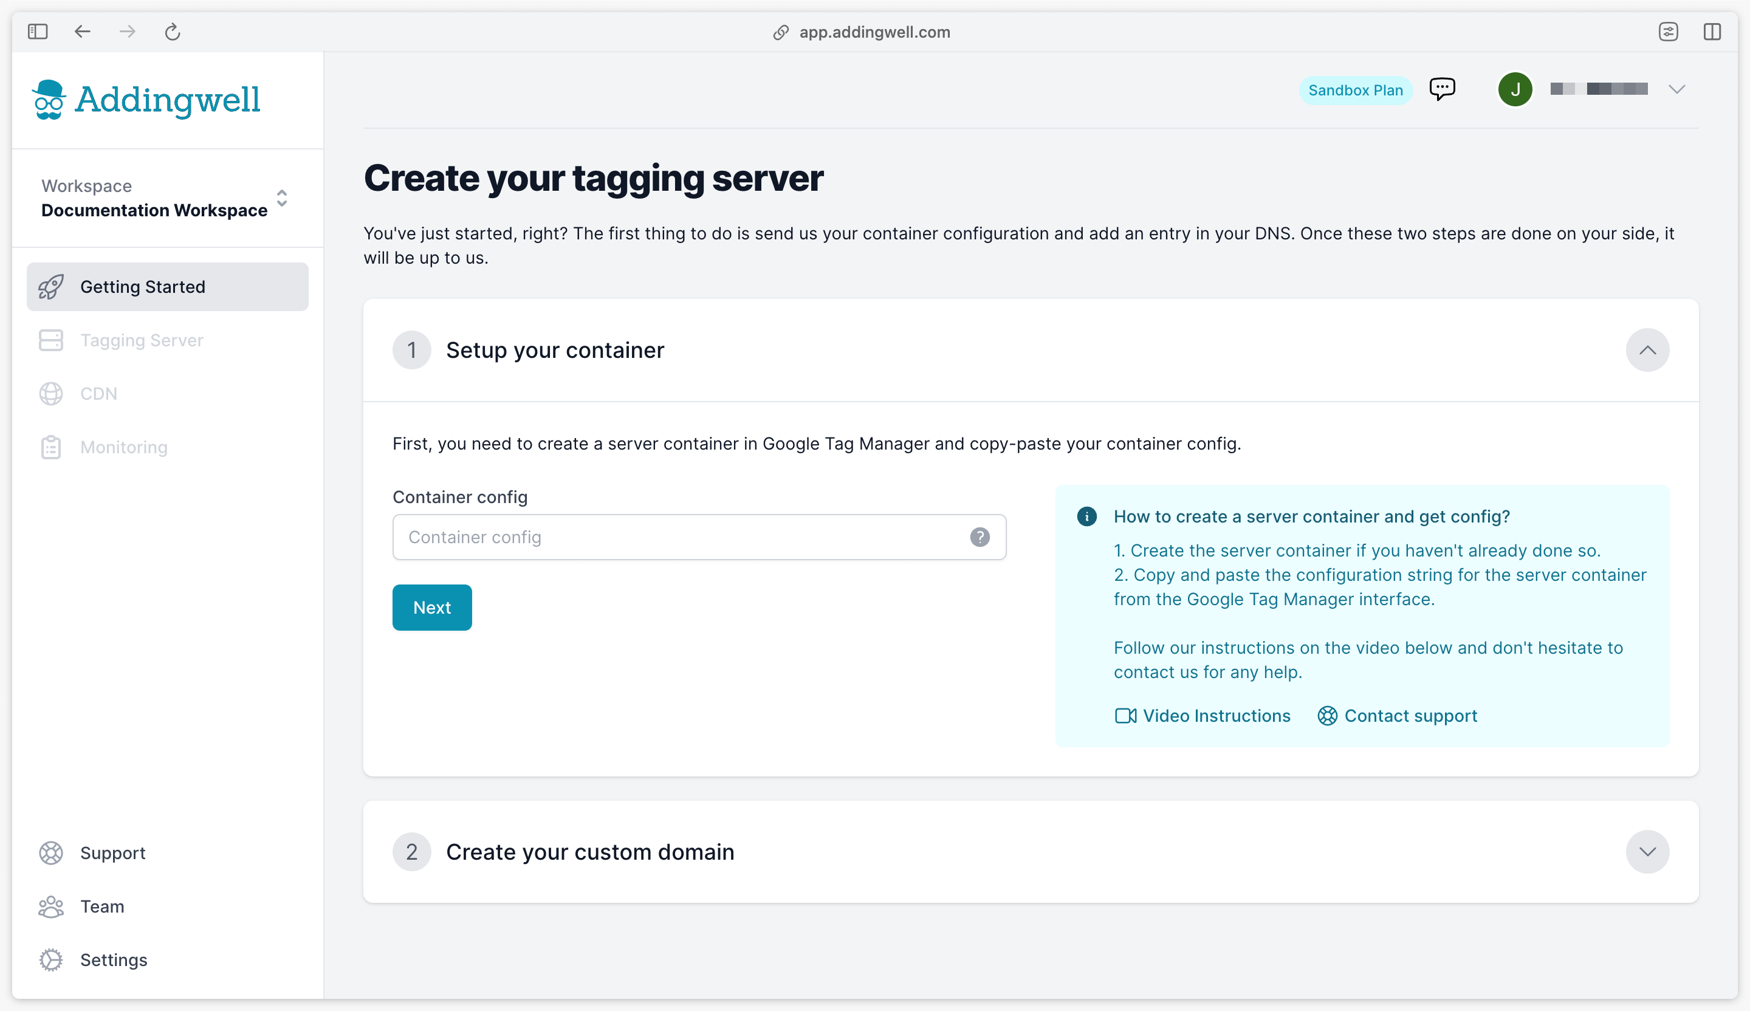Click the Next button

click(x=433, y=606)
